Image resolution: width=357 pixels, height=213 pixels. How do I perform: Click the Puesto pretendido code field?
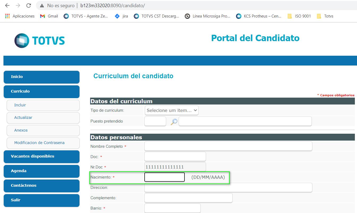click(155, 121)
